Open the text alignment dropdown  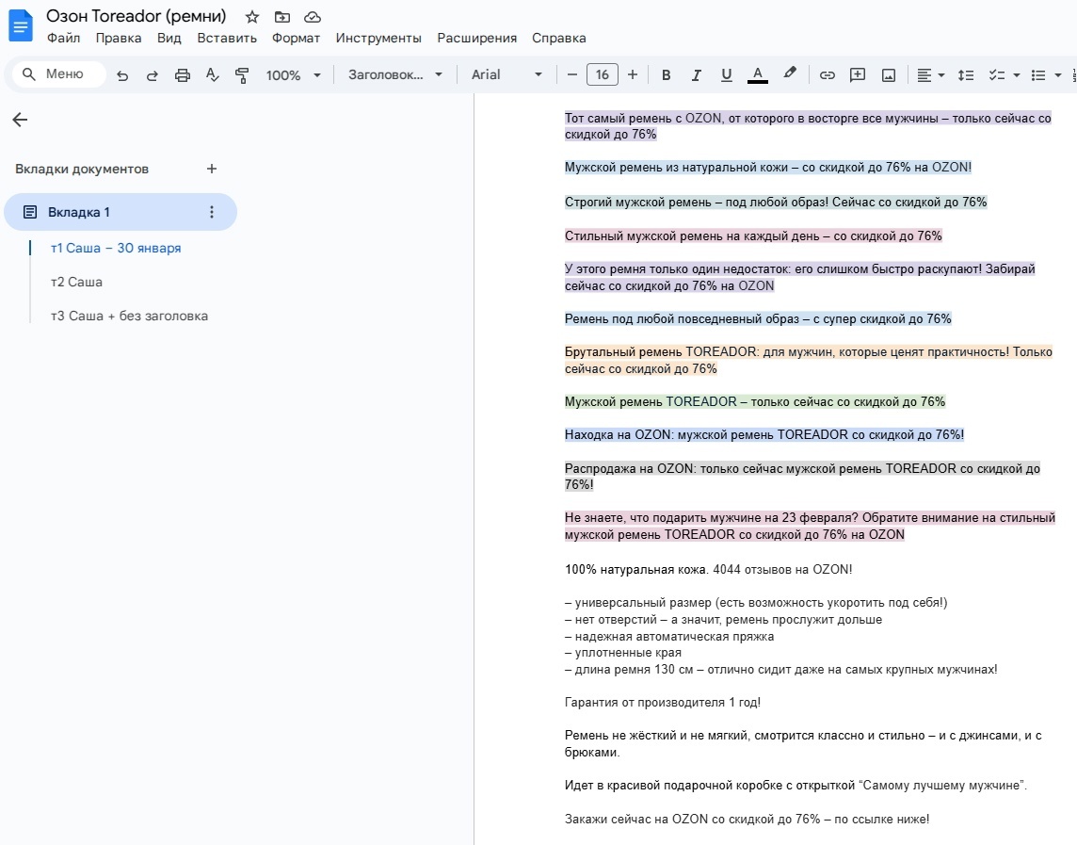931,75
